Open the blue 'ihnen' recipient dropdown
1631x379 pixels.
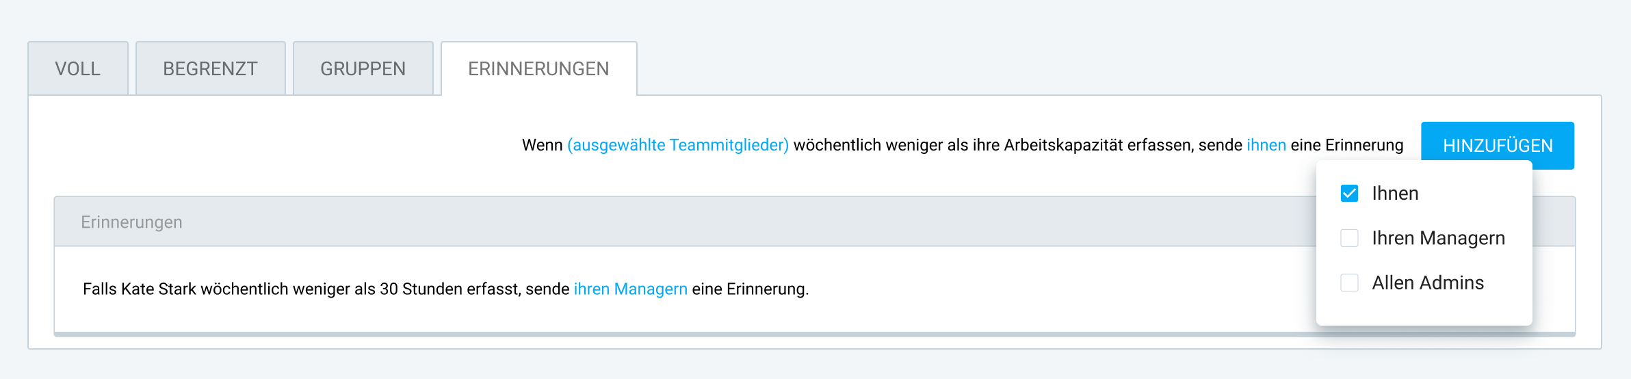(1266, 145)
